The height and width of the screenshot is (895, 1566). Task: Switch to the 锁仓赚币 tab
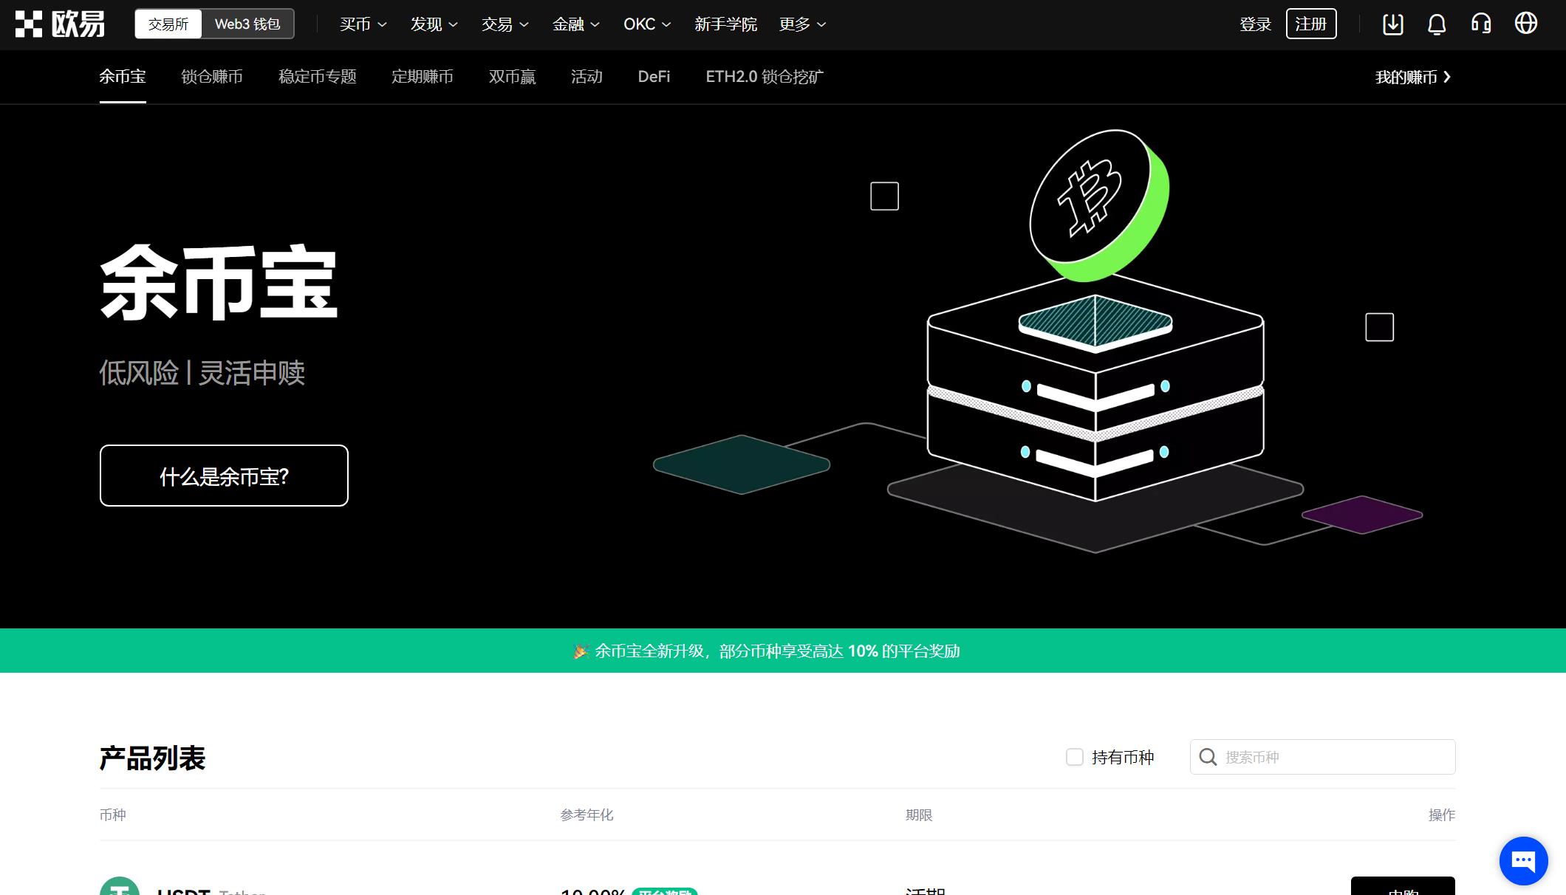tap(212, 77)
